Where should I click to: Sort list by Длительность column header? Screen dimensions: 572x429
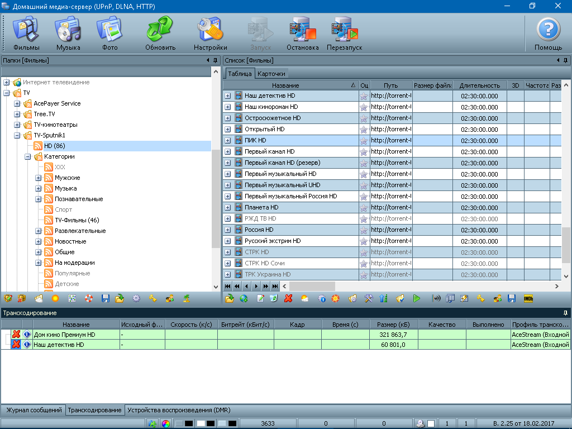pos(479,85)
